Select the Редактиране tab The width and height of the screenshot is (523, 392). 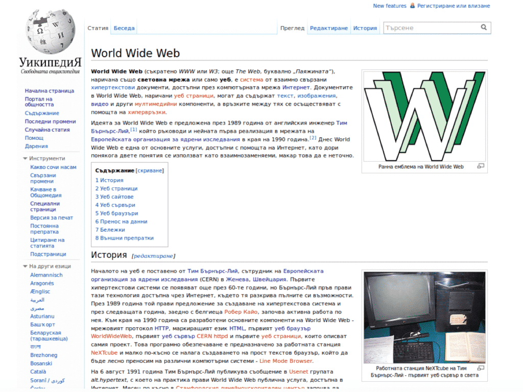pyautogui.click(x=328, y=28)
